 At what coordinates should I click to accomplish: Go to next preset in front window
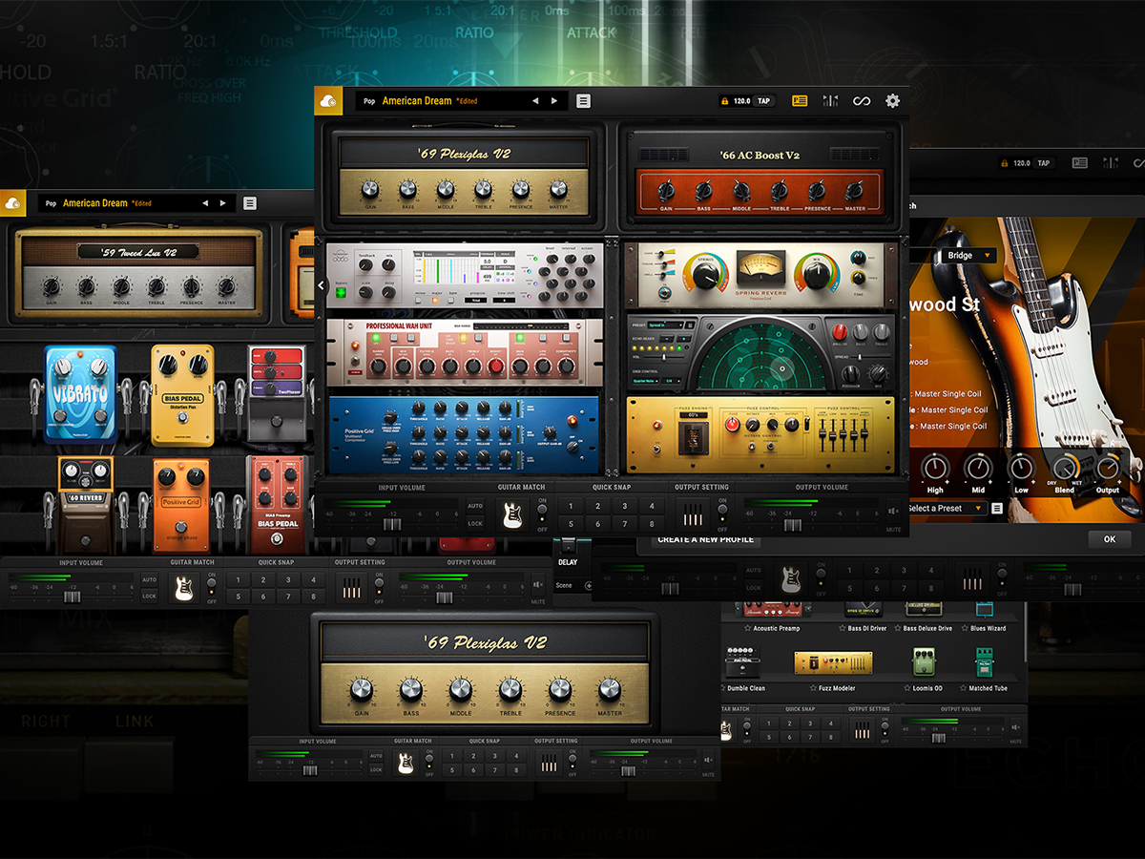(x=554, y=101)
